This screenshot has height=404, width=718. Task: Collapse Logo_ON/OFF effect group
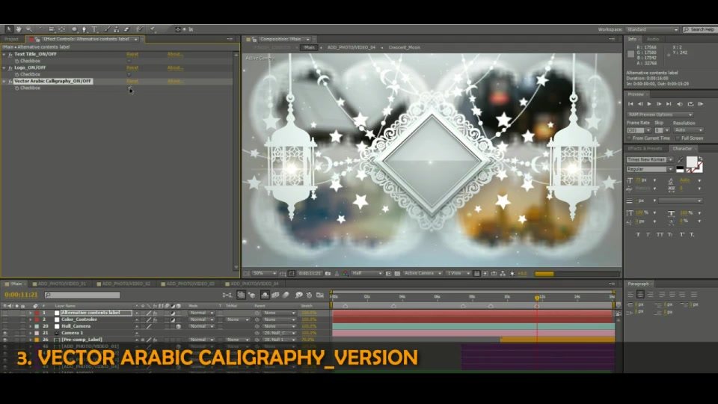point(4,68)
